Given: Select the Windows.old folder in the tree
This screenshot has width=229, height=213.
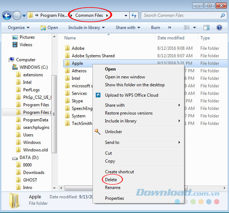Looking at the screenshot, I should (x=35, y=150).
